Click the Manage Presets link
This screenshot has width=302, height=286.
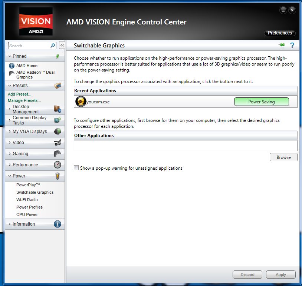click(24, 100)
